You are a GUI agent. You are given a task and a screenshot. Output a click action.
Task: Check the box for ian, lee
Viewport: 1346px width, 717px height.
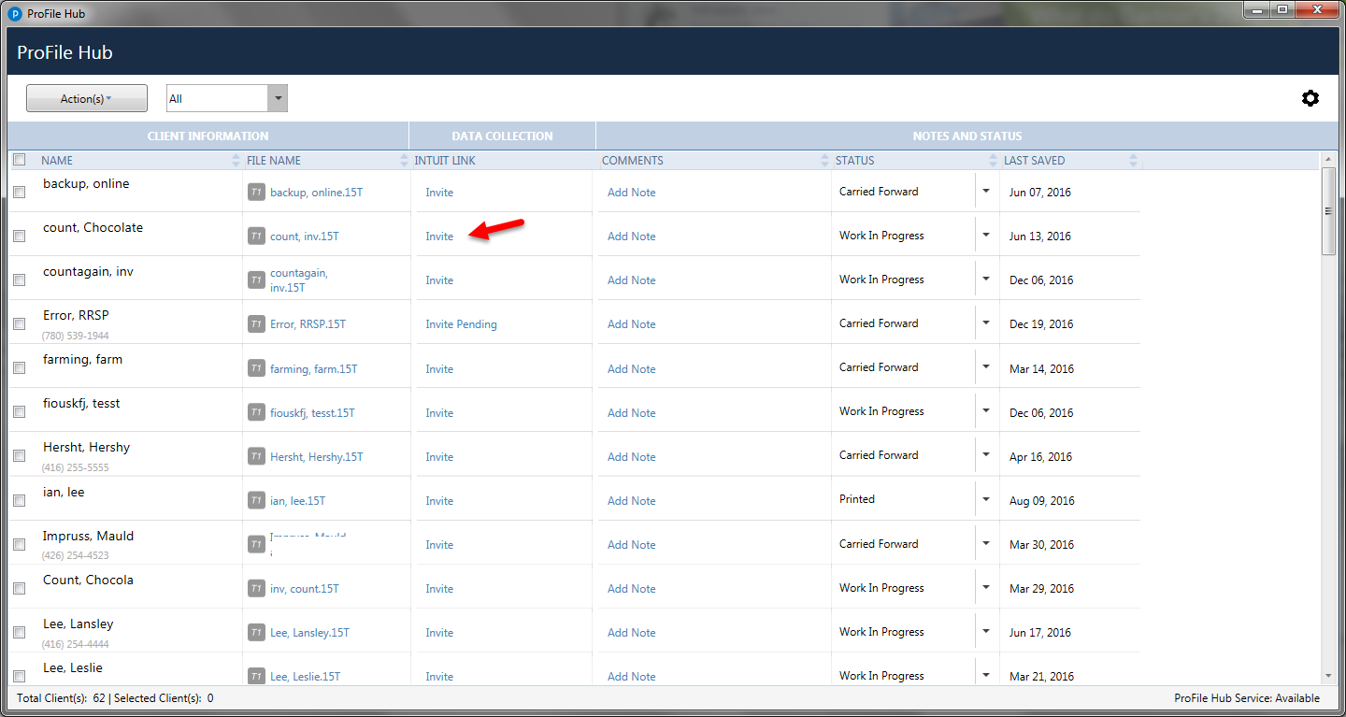click(19, 500)
